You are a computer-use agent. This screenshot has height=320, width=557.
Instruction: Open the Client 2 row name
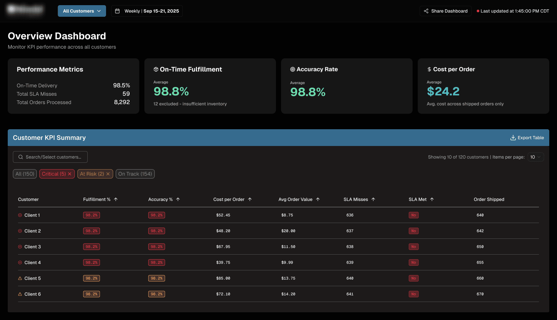[33, 231]
